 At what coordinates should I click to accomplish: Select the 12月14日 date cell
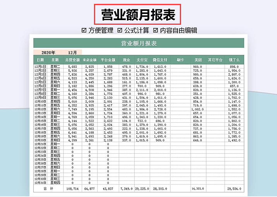tap(40, 117)
